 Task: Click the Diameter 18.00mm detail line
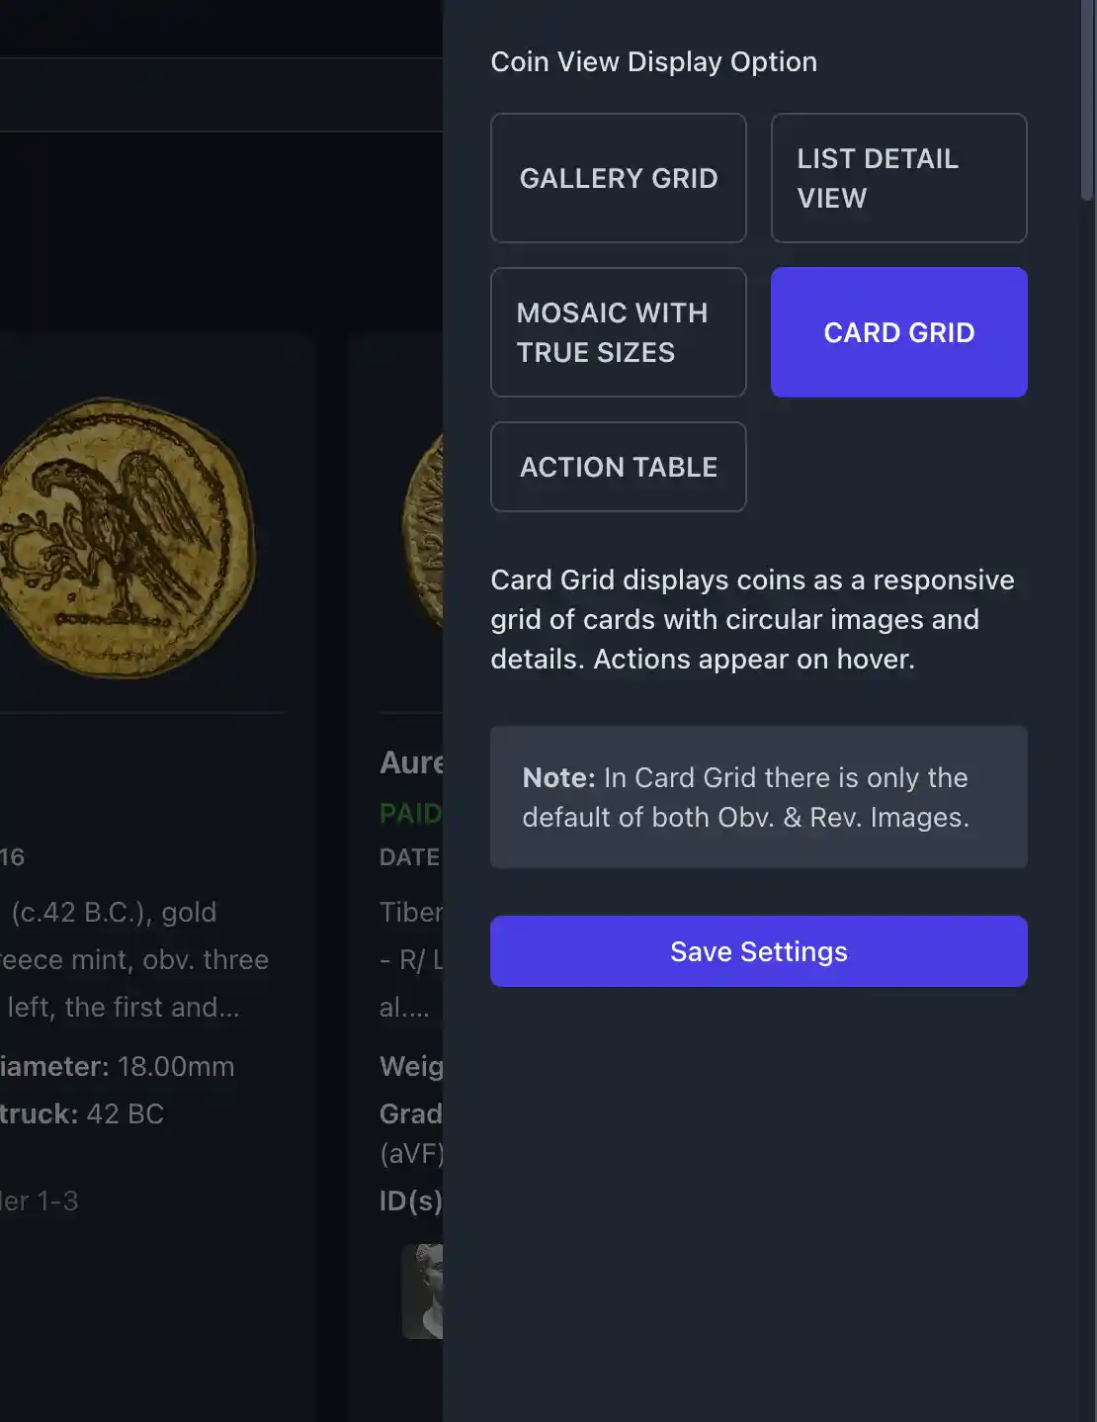pos(117,1066)
